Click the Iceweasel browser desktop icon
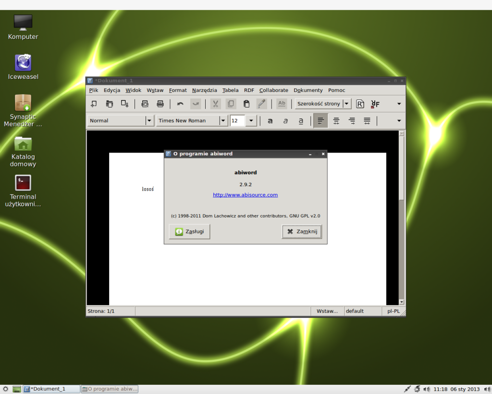492x394 pixels. (x=23, y=67)
